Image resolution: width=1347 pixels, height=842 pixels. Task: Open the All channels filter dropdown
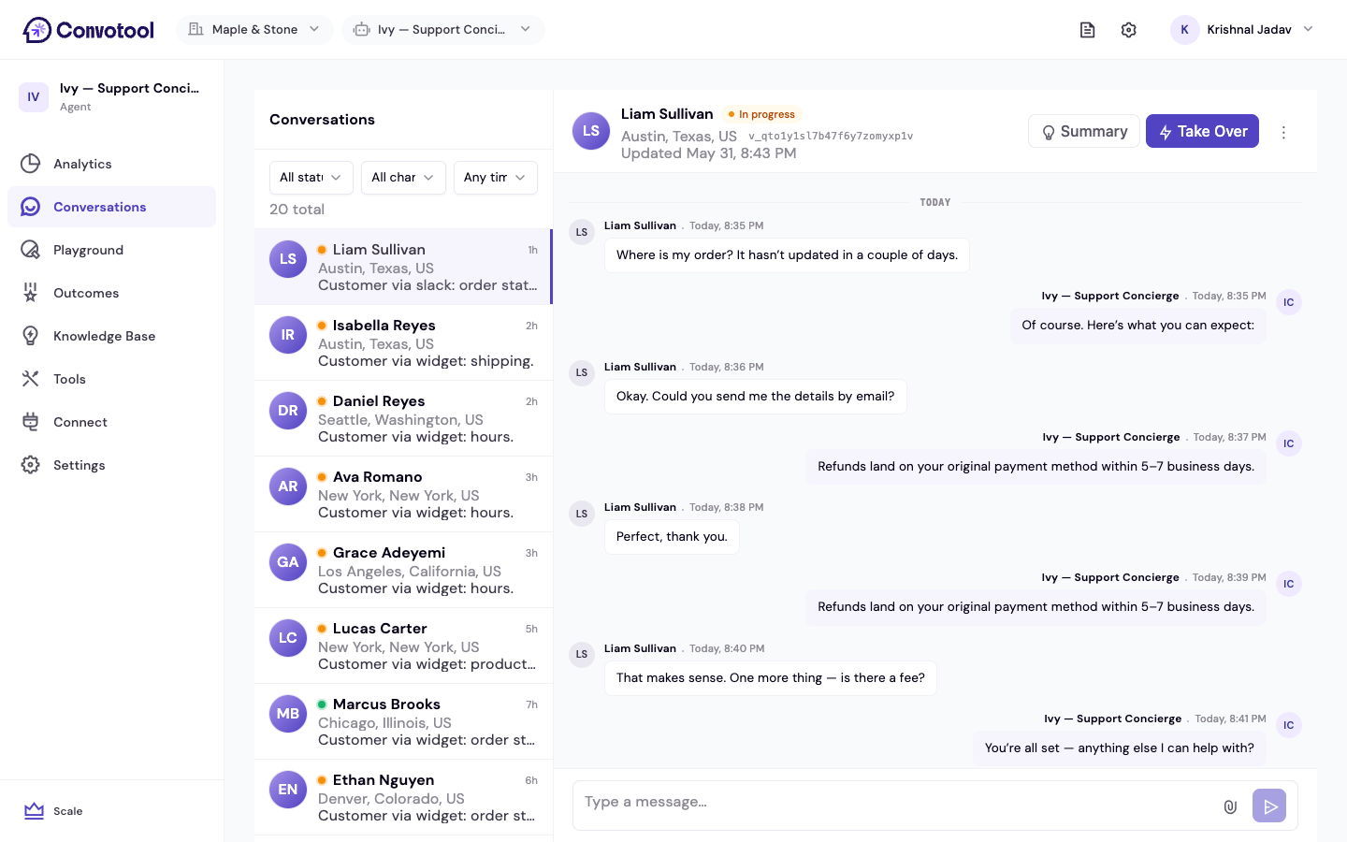coord(403,178)
